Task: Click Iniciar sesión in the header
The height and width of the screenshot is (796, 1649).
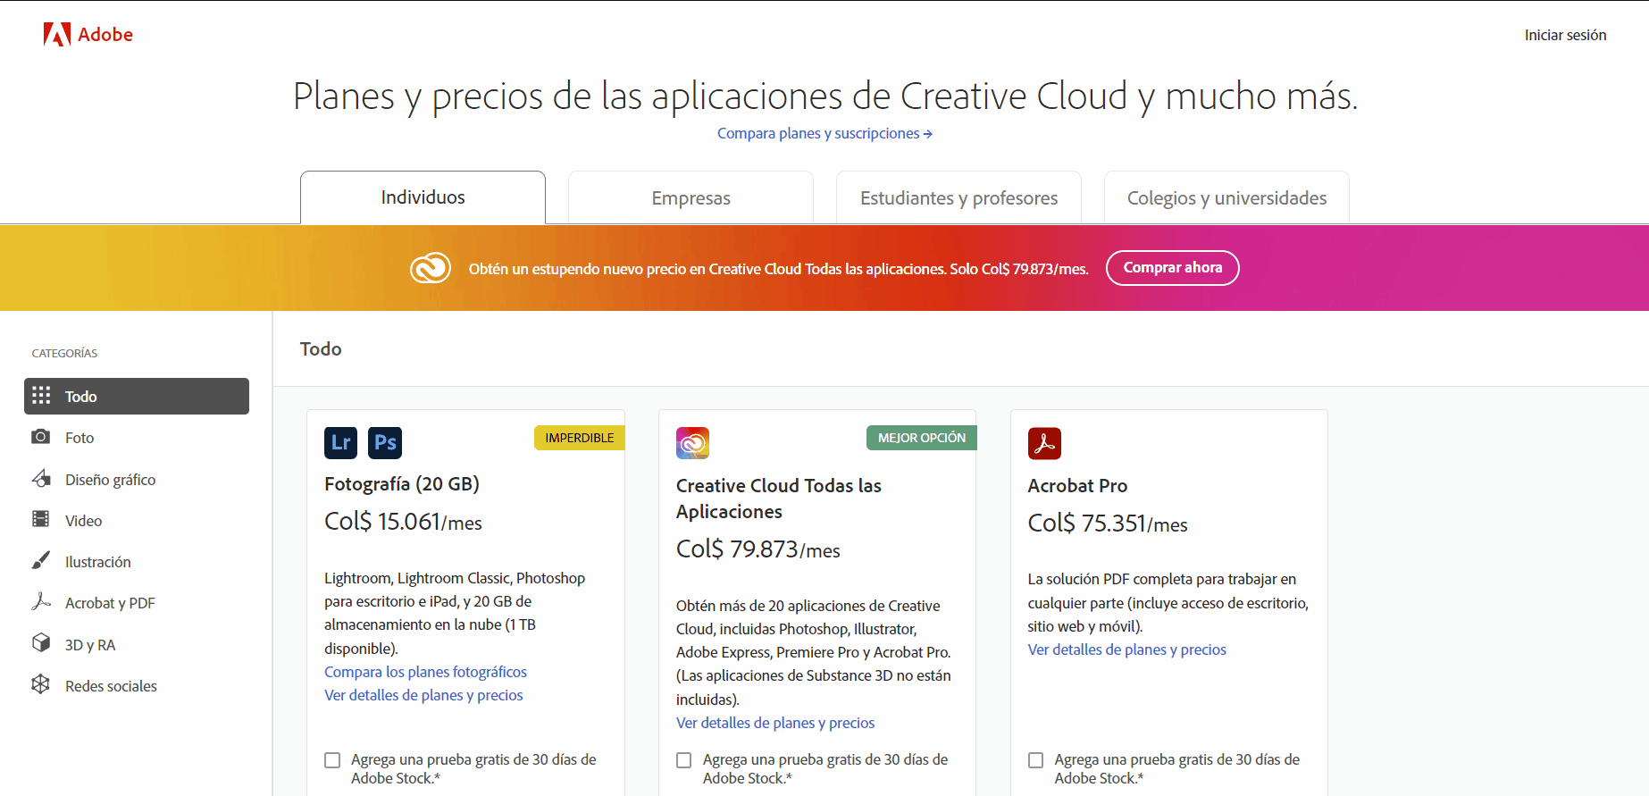Action: coord(1565,35)
